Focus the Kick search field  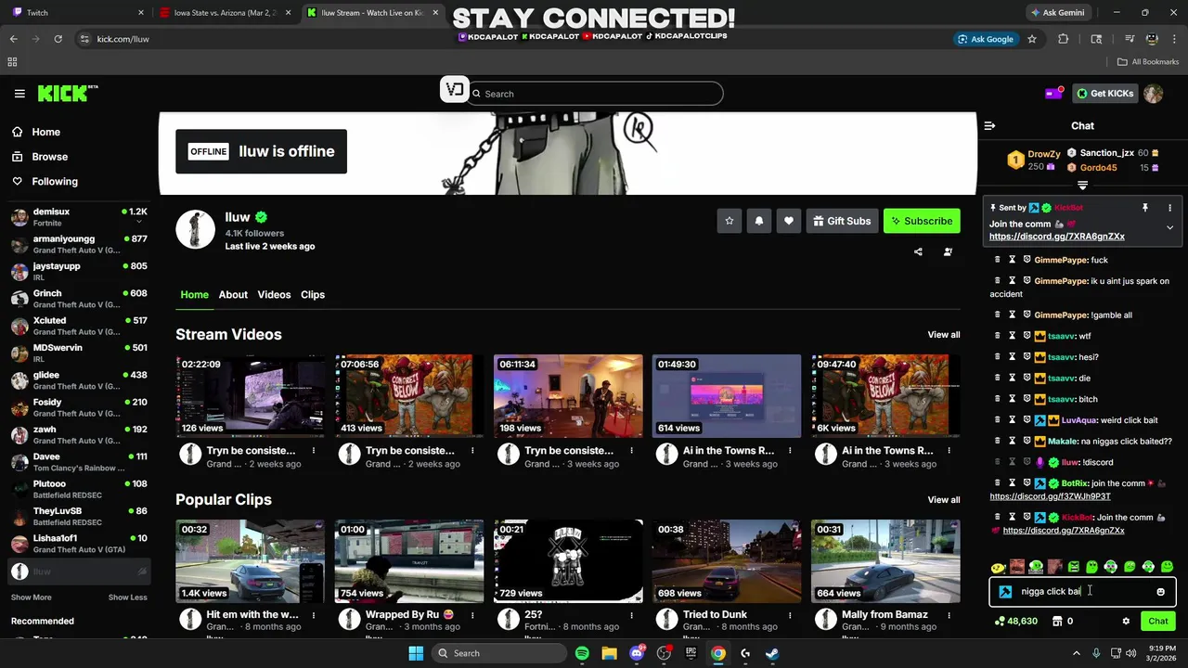pos(595,94)
